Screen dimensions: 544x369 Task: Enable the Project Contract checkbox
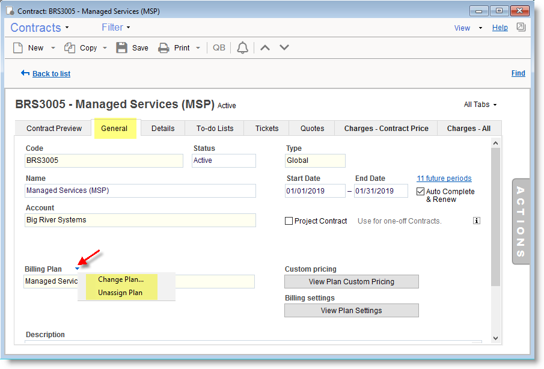click(x=289, y=221)
